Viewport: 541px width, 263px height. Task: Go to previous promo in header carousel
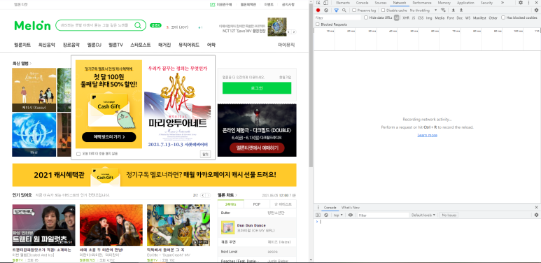pos(289,31)
